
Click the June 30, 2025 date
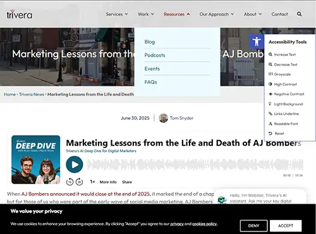tap(135, 118)
